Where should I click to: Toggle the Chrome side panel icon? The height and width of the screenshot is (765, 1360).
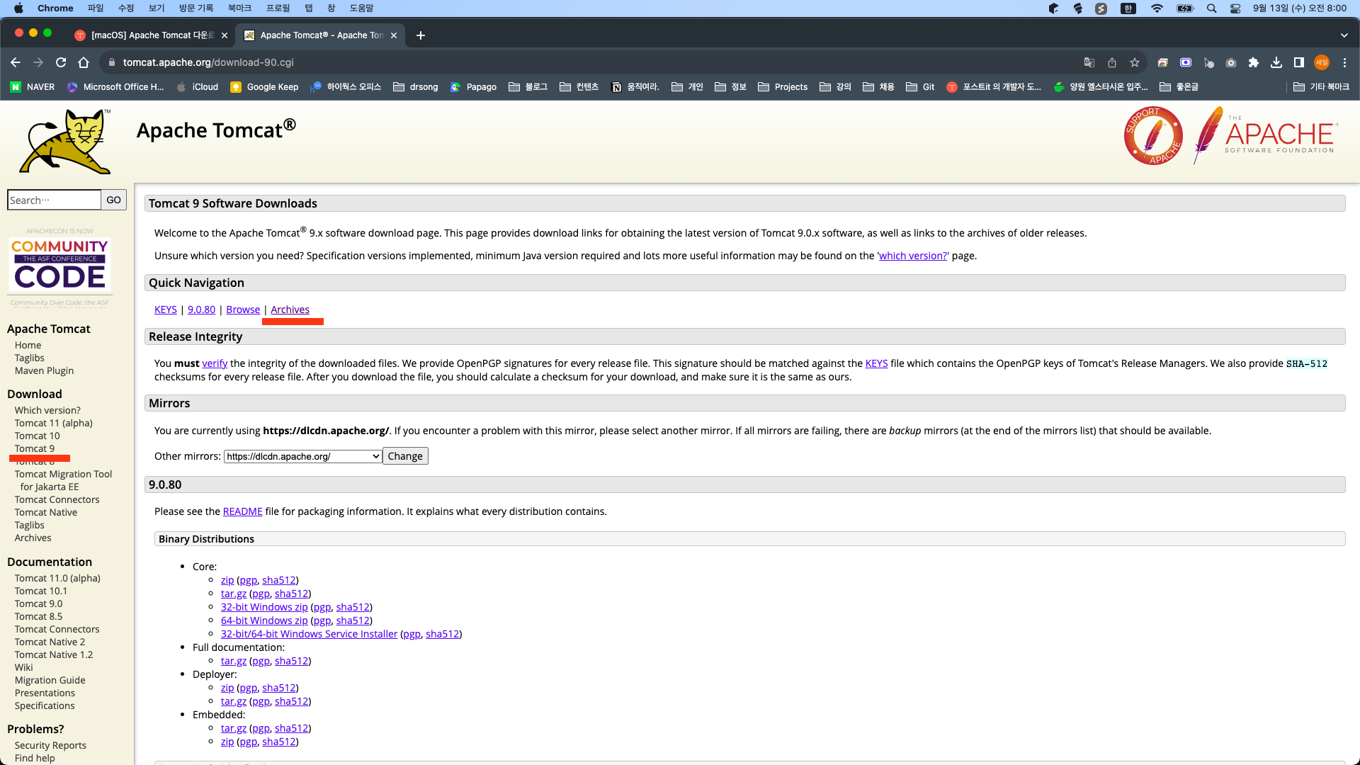[x=1299, y=62]
